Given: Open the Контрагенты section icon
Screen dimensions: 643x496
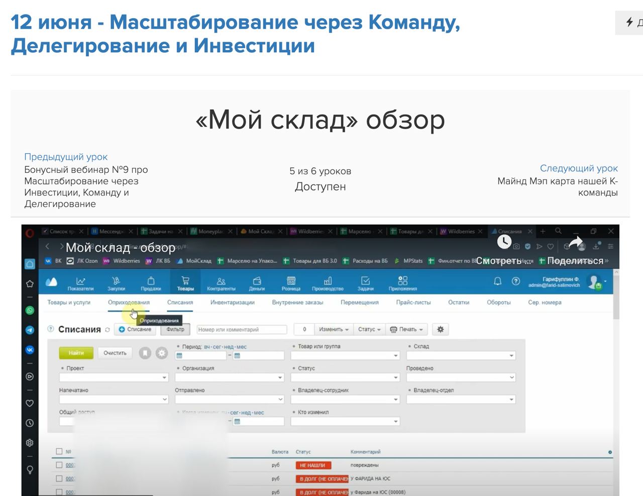Looking at the screenshot, I should (x=221, y=283).
